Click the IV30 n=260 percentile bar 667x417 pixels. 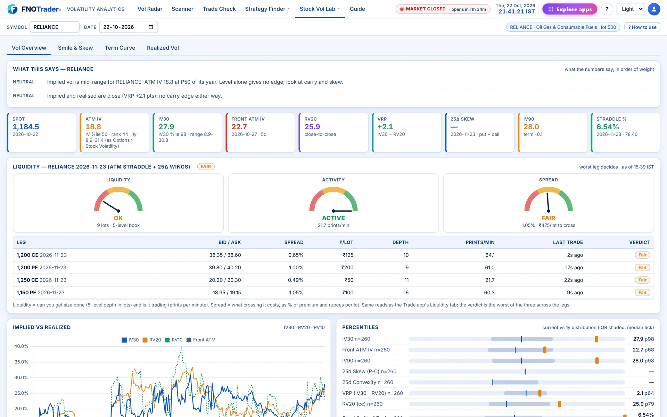pyautogui.click(x=517, y=339)
